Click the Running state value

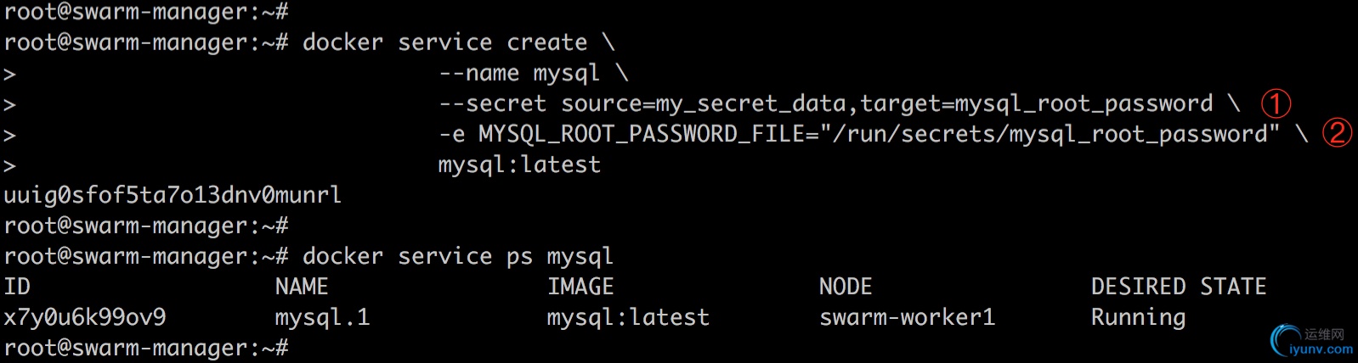tap(1138, 318)
